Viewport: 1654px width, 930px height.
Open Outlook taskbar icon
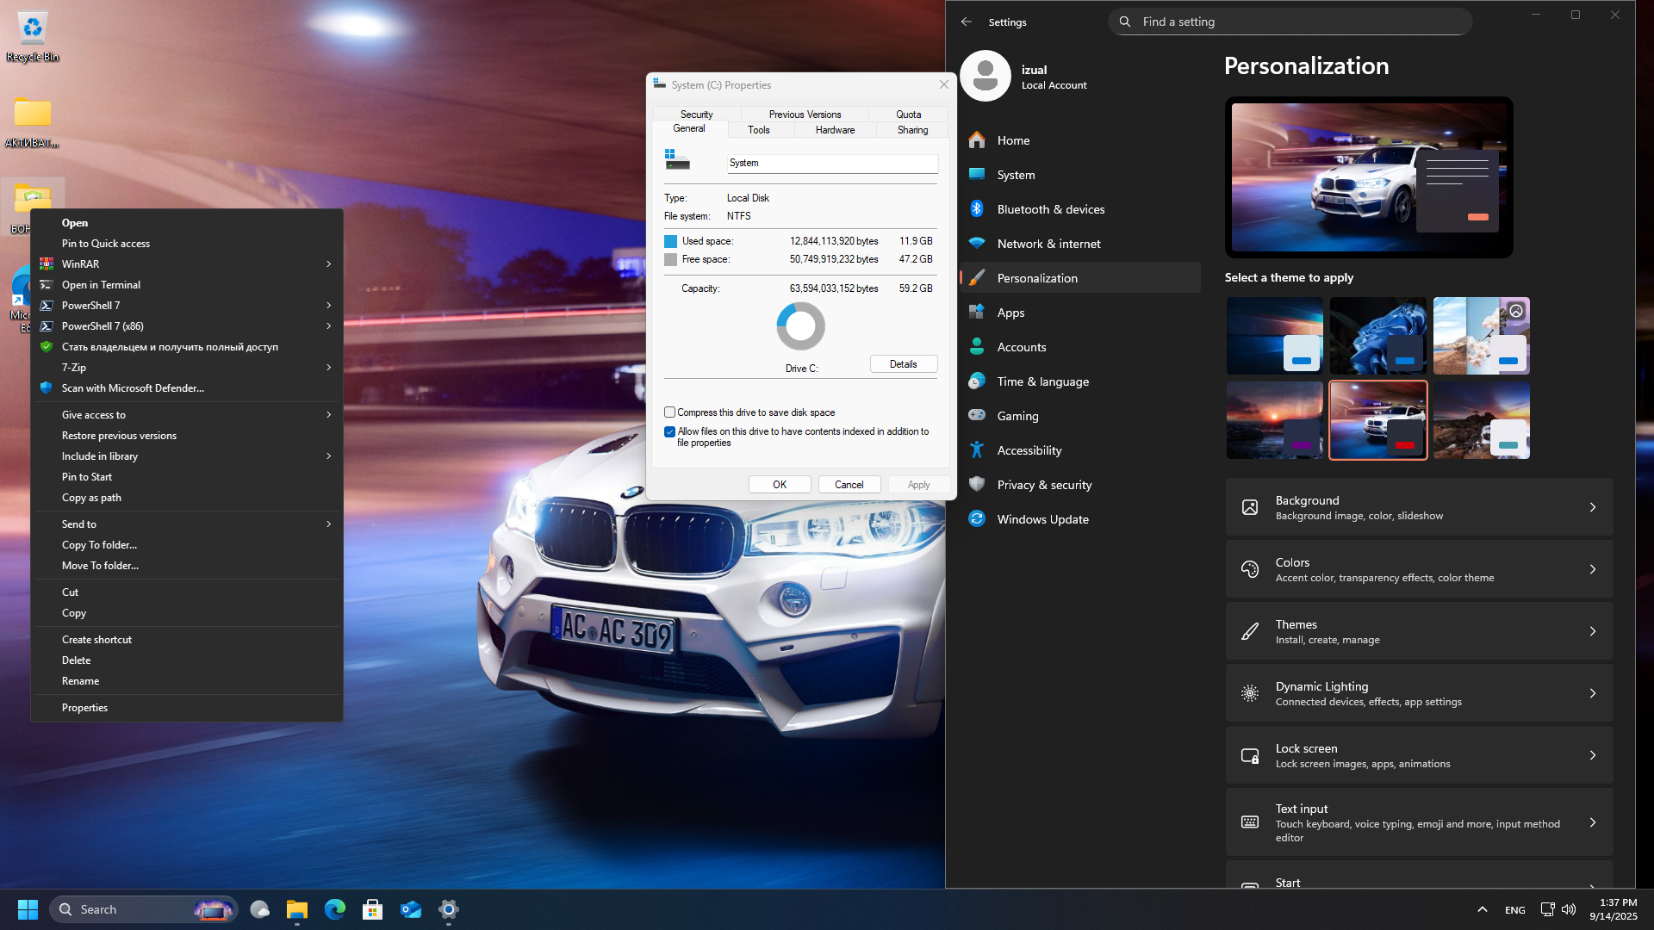pos(411,909)
